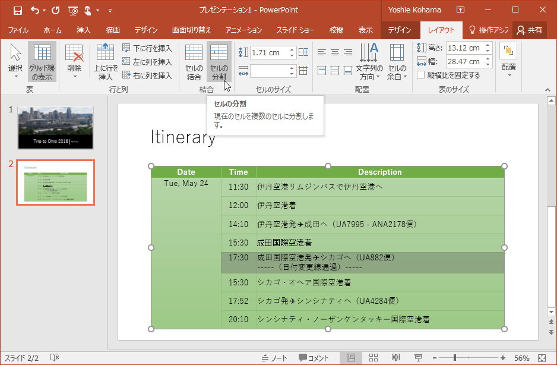557x365 pixels.
Task: Switch to the ホーム tab
Action: click(53, 30)
